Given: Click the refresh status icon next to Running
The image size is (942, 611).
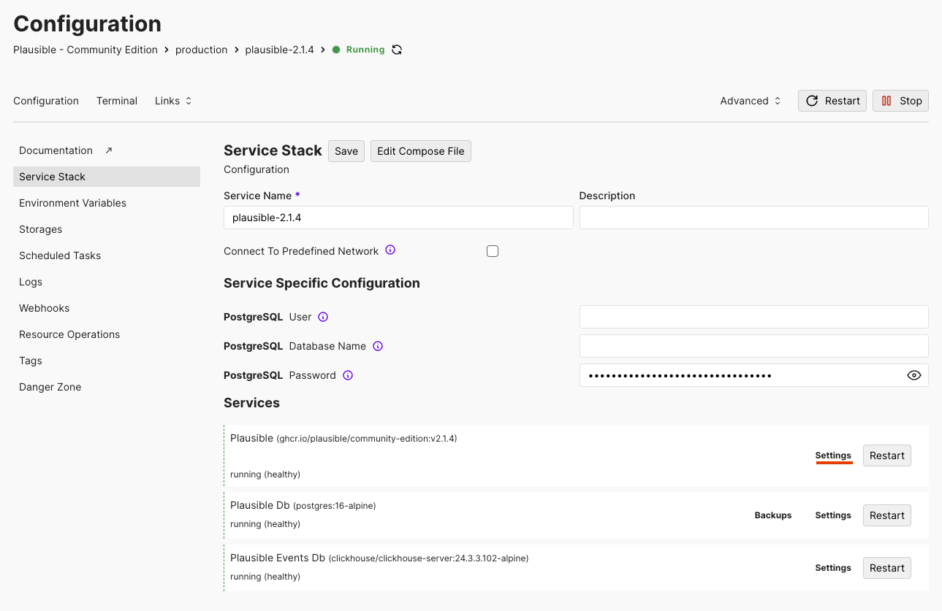Looking at the screenshot, I should click(x=397, y=50).
